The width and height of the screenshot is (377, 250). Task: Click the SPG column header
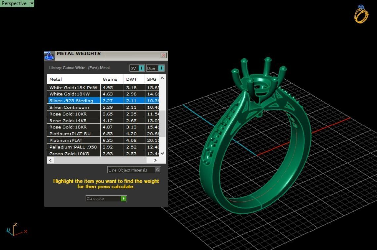[x=152, y=79]
